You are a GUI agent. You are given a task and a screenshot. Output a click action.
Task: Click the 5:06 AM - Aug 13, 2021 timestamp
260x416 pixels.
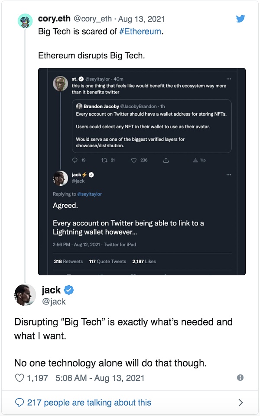point(100,378)
